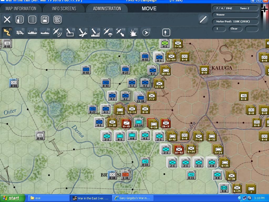
Task: Select the Soviet unit labeled 7=36
Action: tap(178, 44)
